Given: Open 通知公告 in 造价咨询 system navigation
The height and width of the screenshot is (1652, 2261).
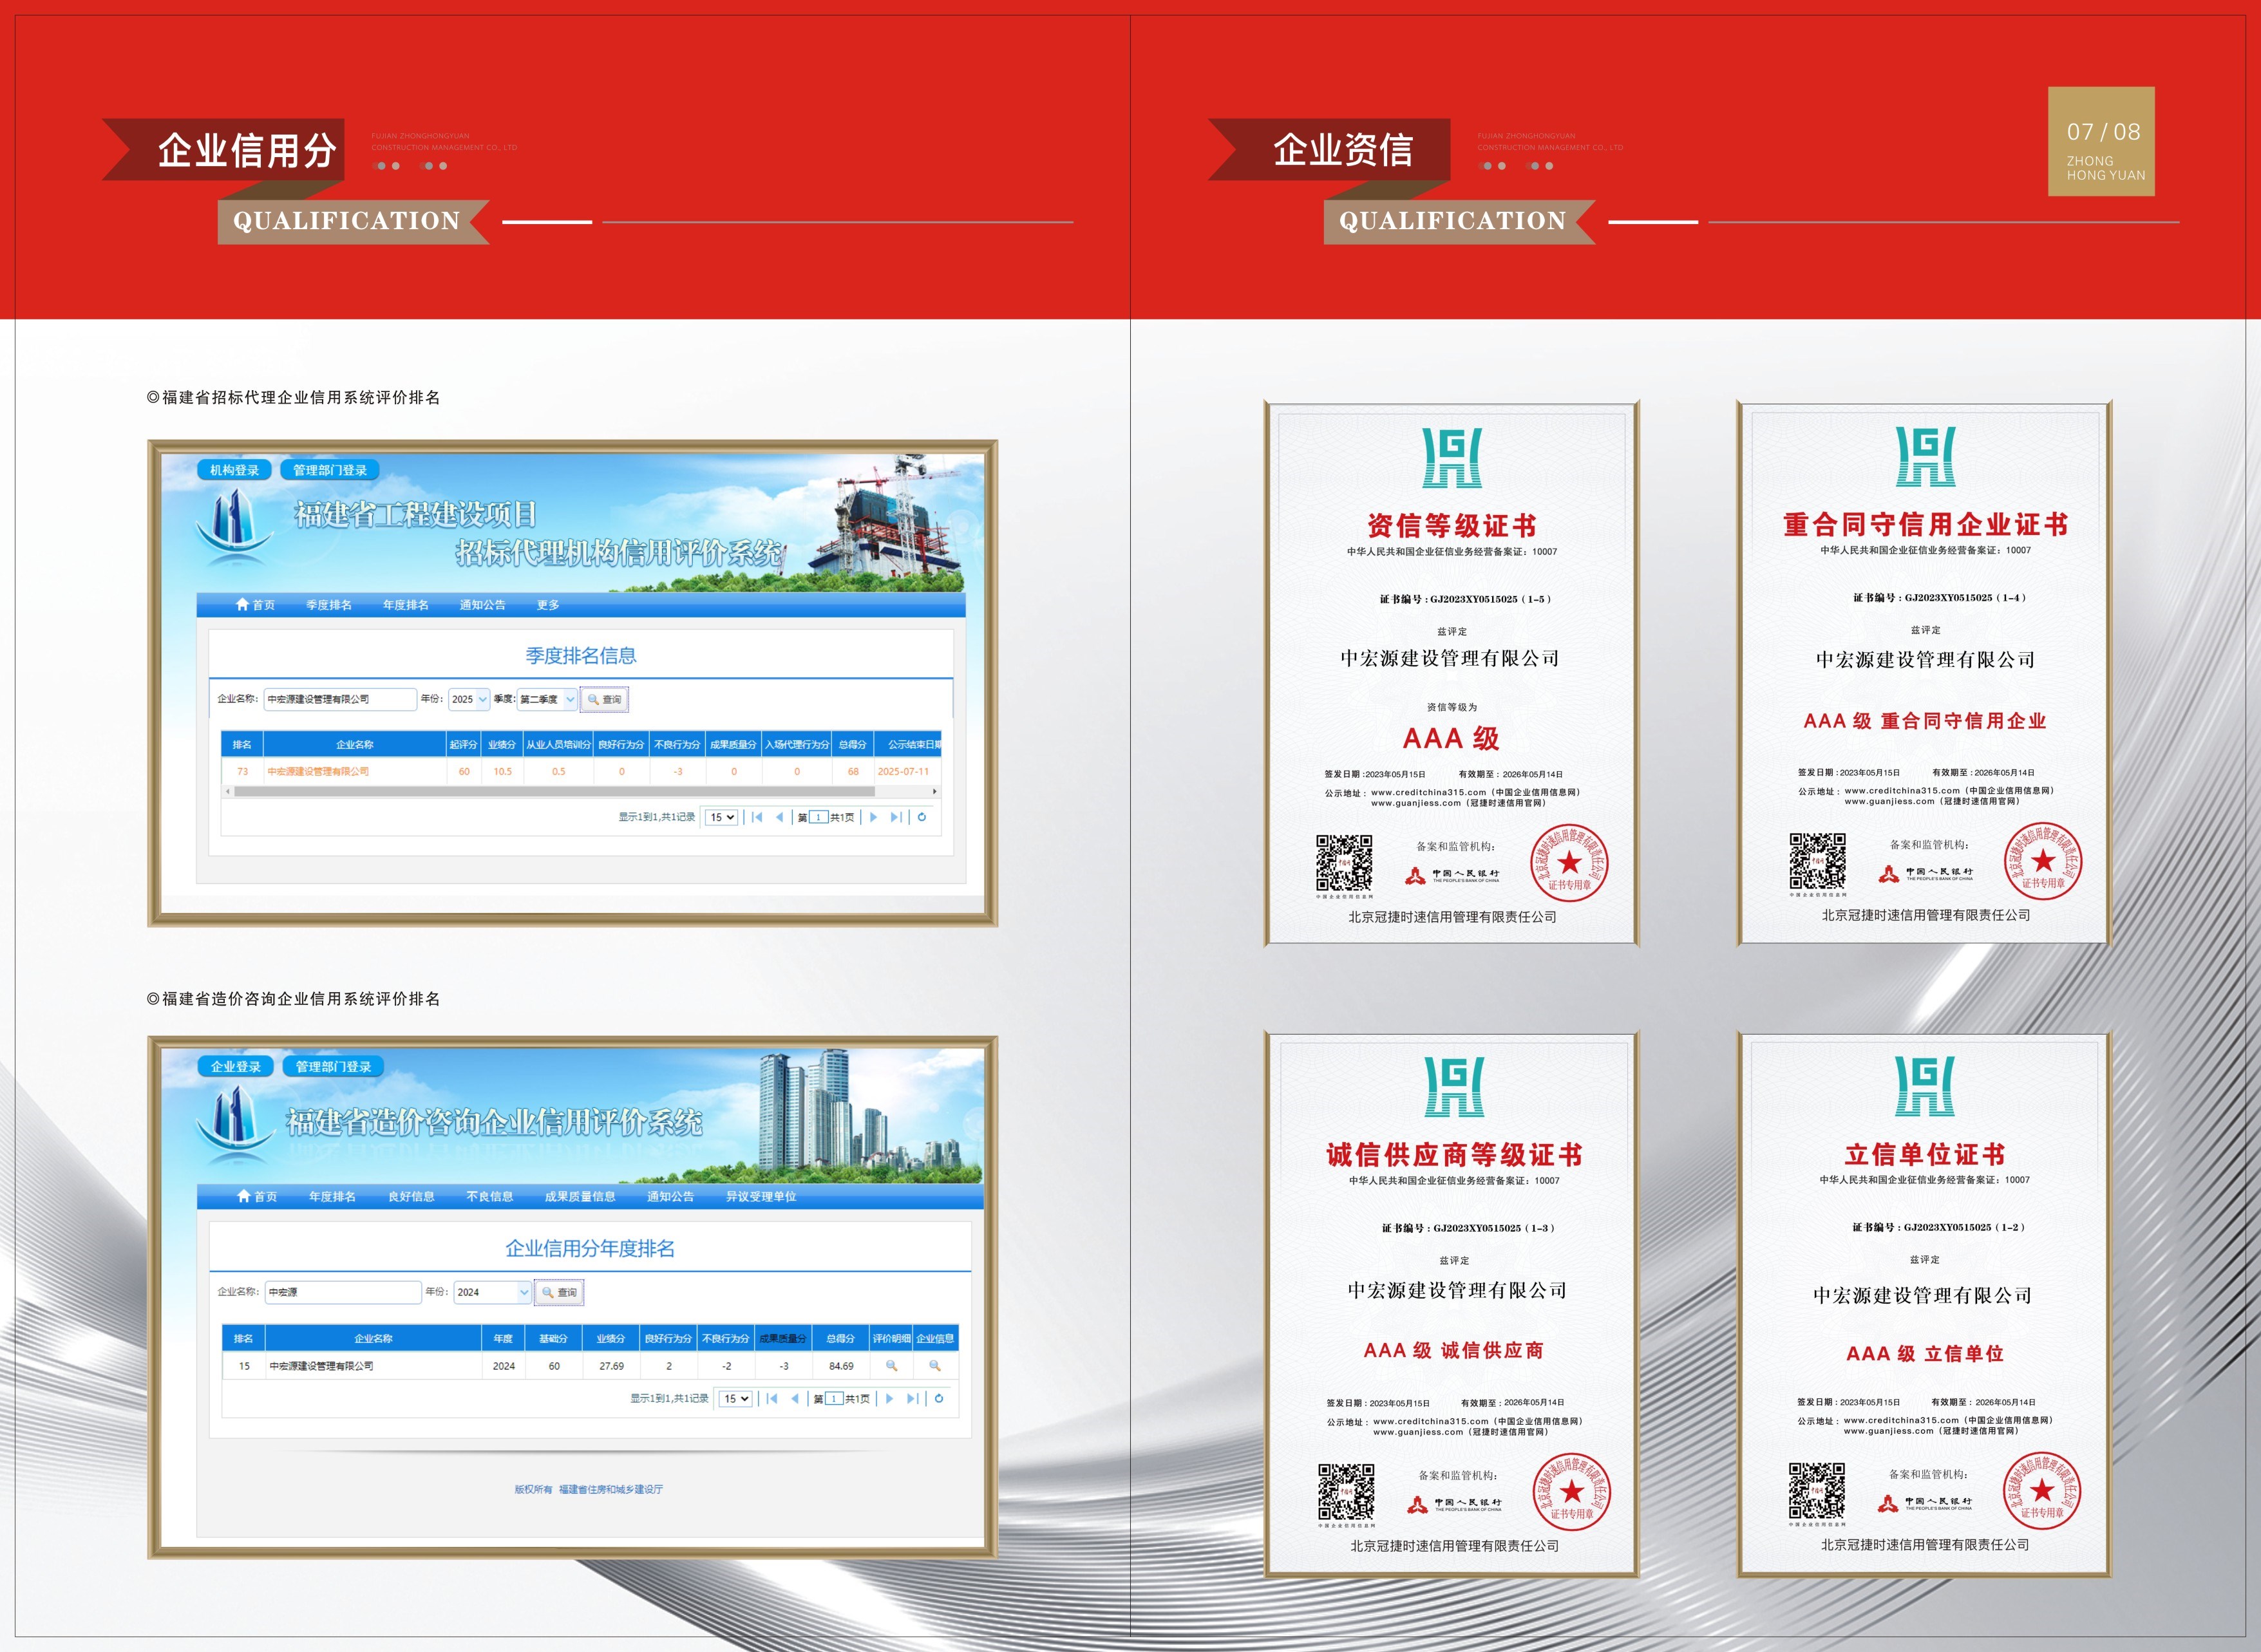Looking at the screenshot, I should point(670,1196).
